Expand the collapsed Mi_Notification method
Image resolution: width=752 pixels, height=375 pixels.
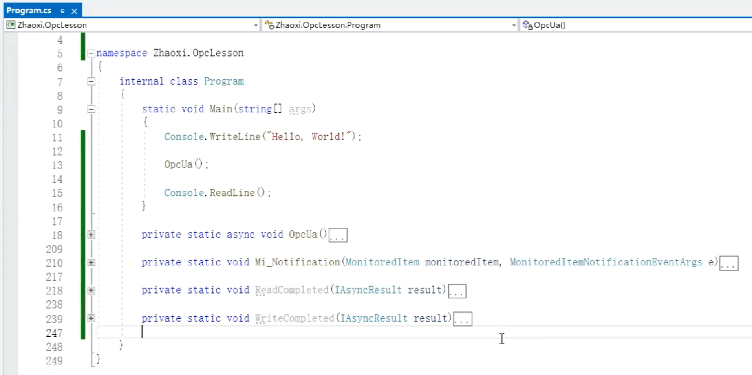pos(91,263)
